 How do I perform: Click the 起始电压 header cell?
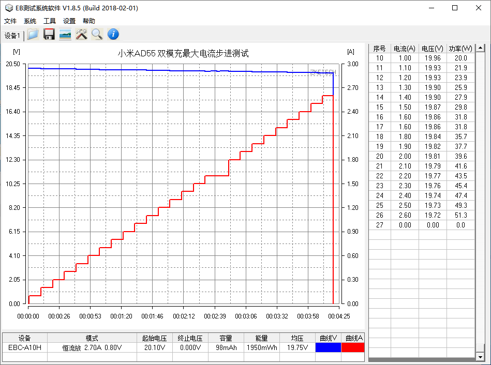155,338
